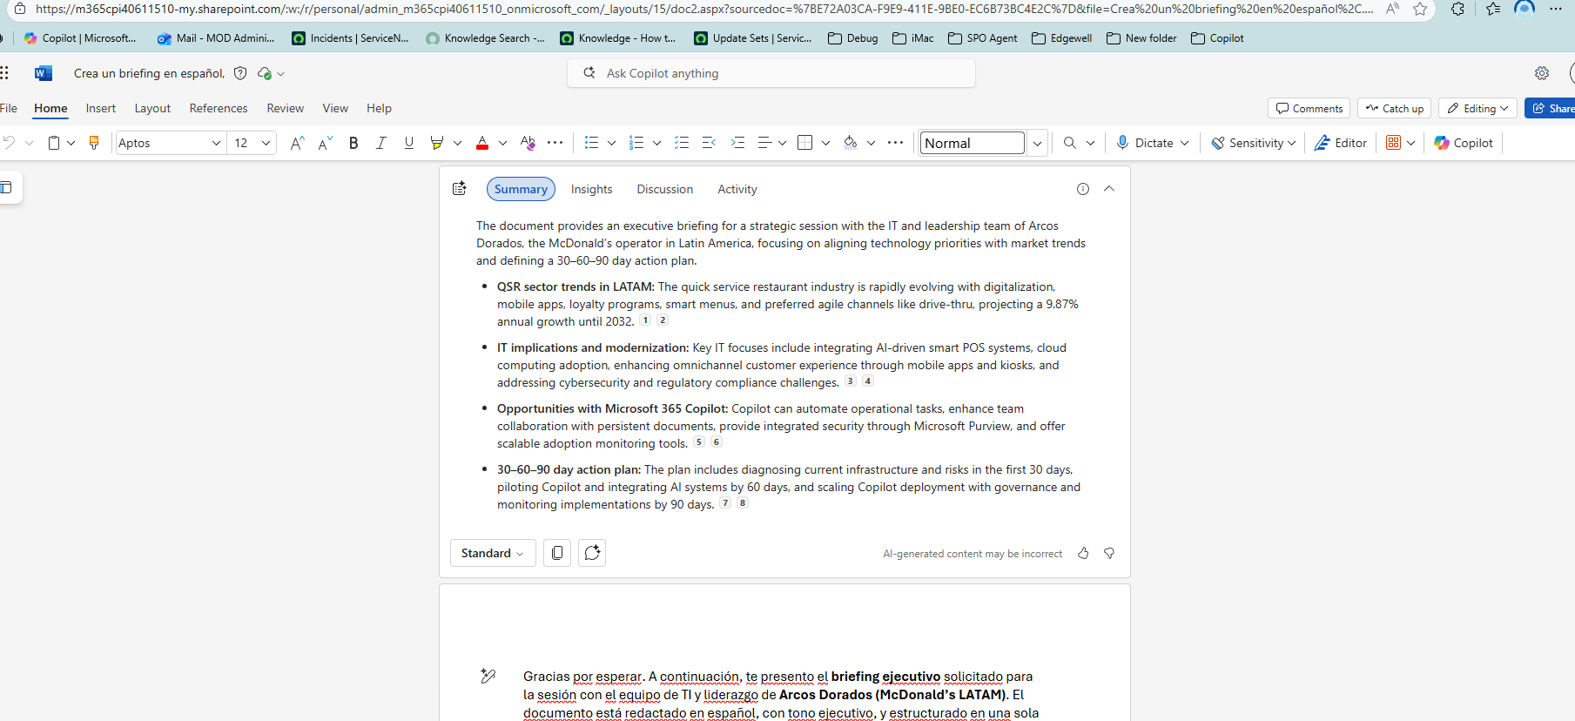Expand the font size dropdown
This screenshot has height=721, width=1575.
[x=266, y=143]
